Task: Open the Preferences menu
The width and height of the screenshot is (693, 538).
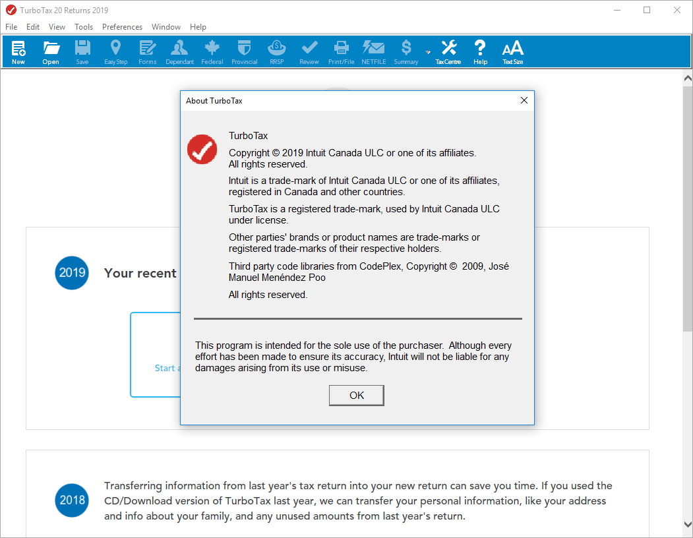Action: [x=122, y=27]
